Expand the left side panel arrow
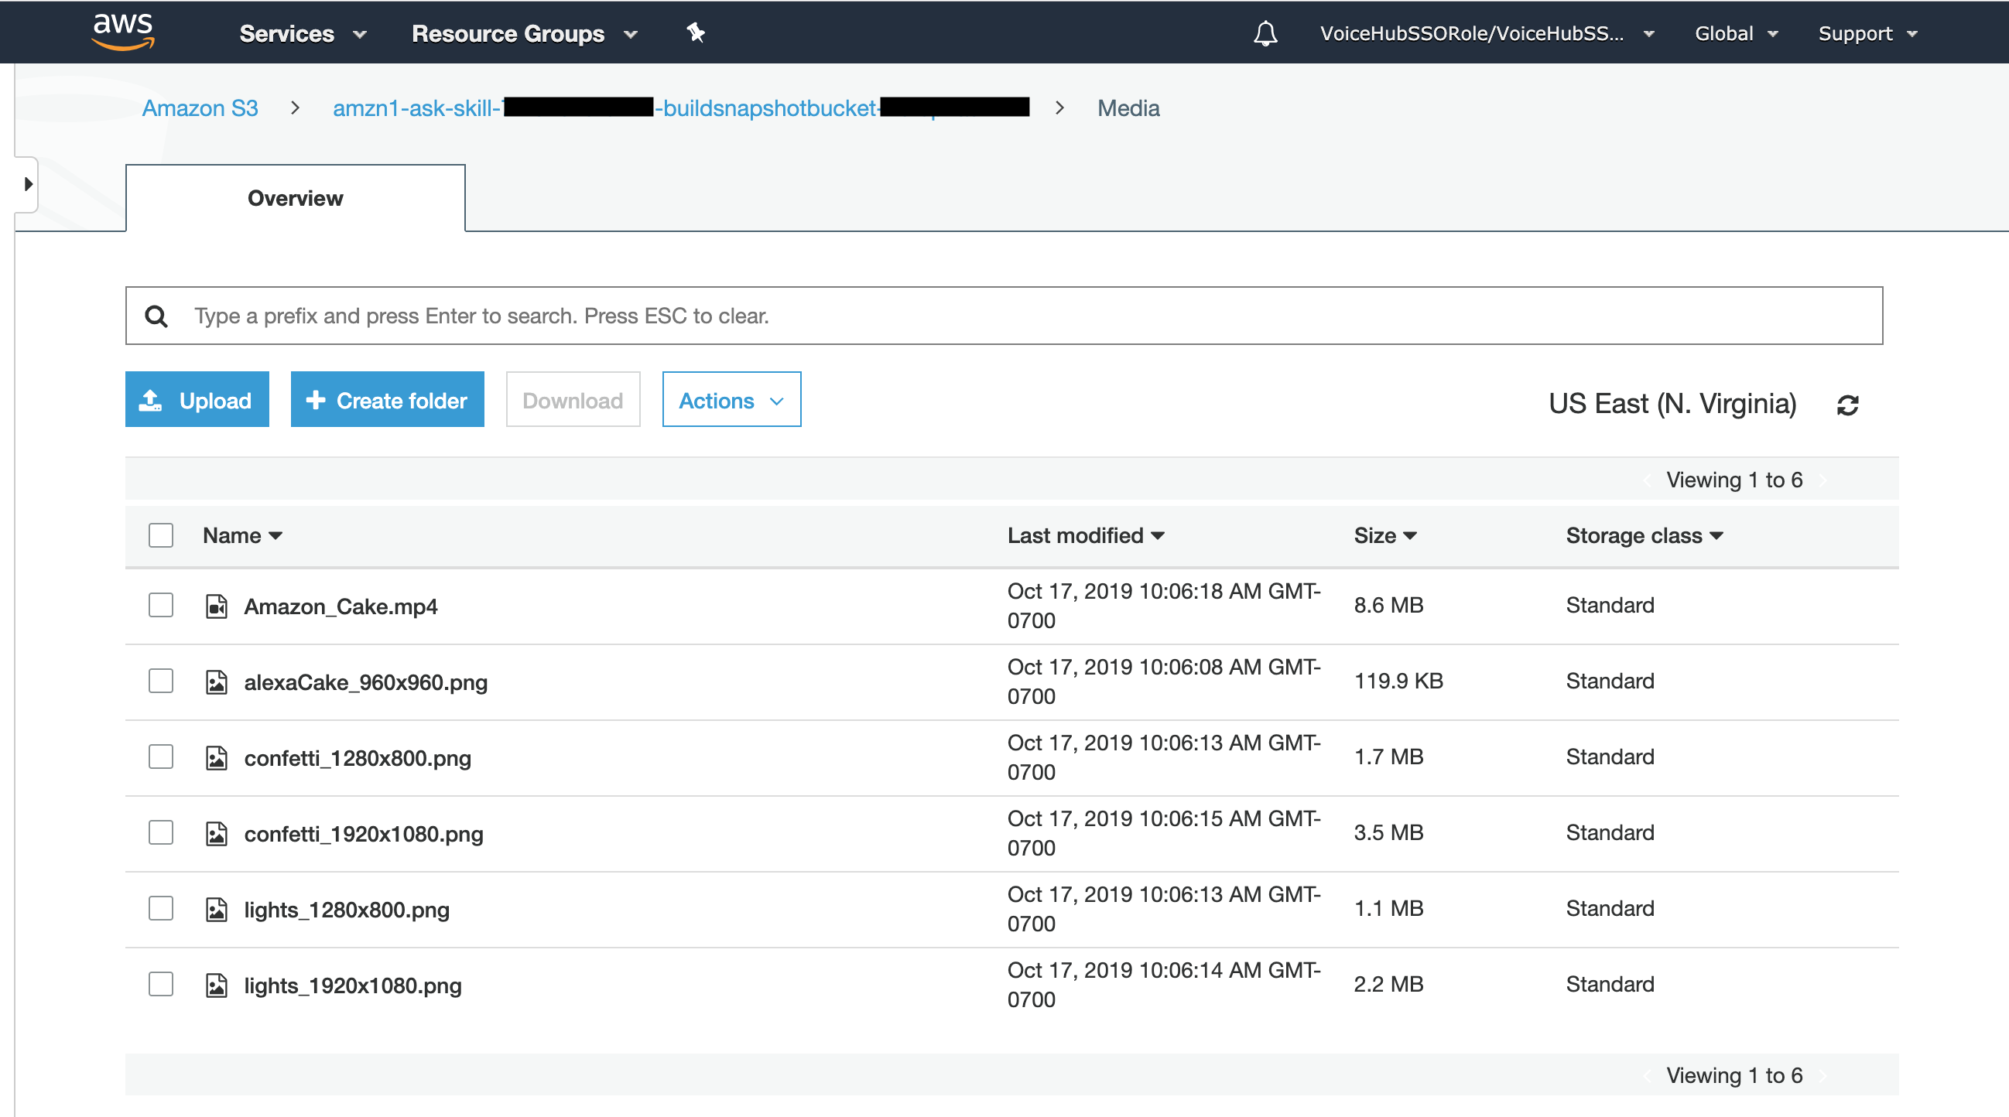 27,184
